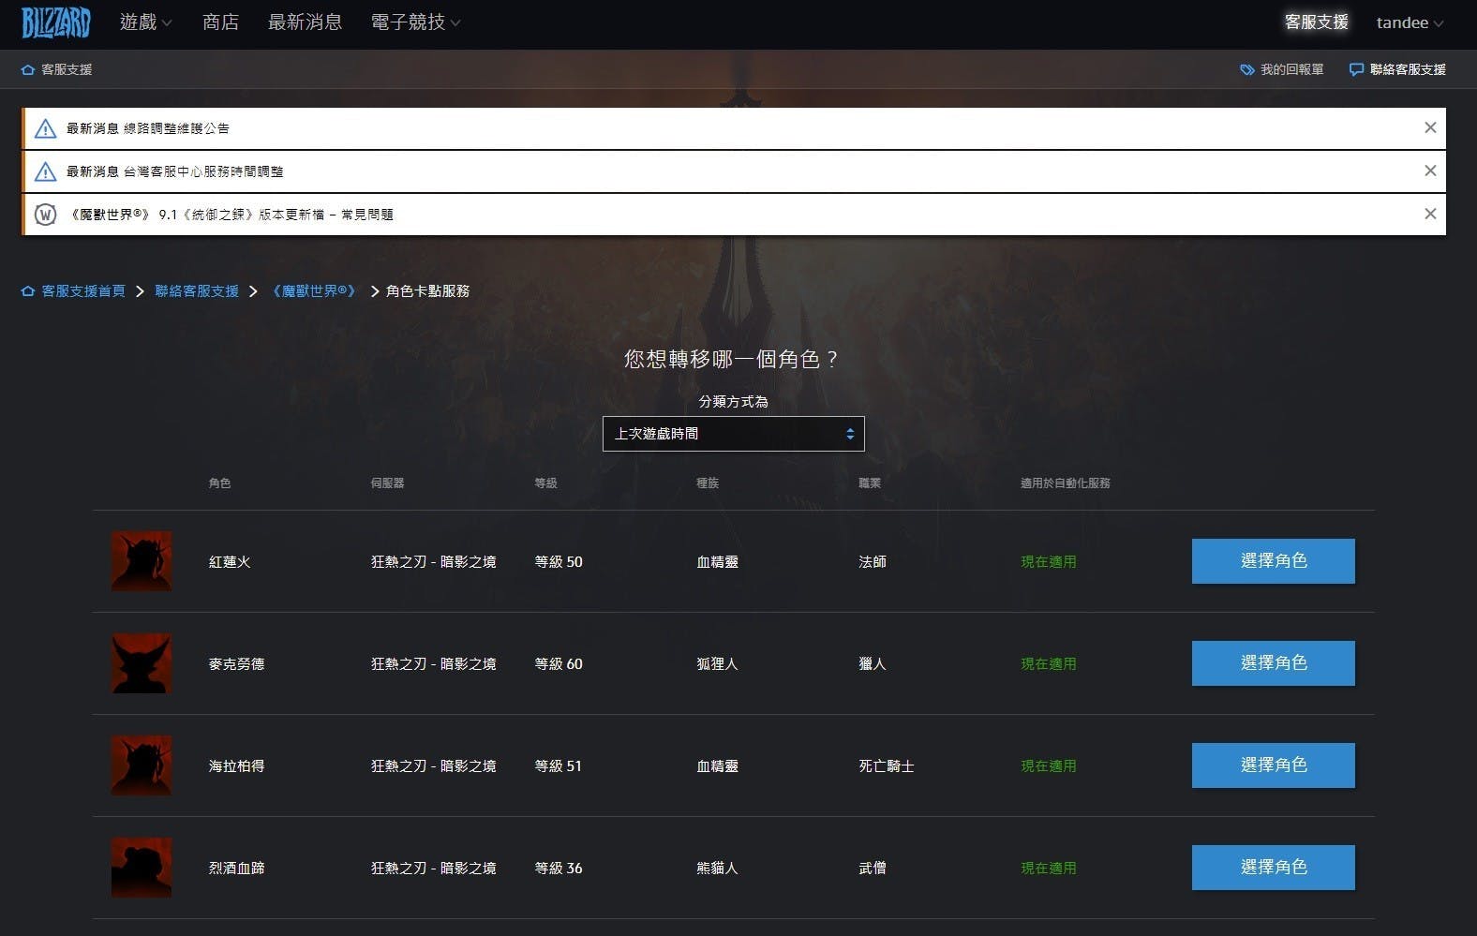Image resolution: width=1477 pixels, height=936 pixels.
Task: Click 等級 36 in 烈酒血蹄 row
Action: click(559, 869)
